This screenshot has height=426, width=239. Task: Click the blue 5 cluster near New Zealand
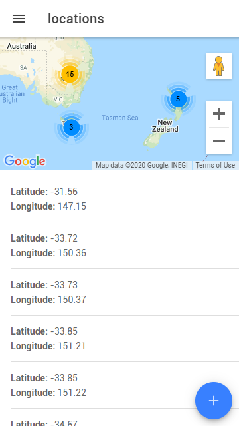click(179, 99)
